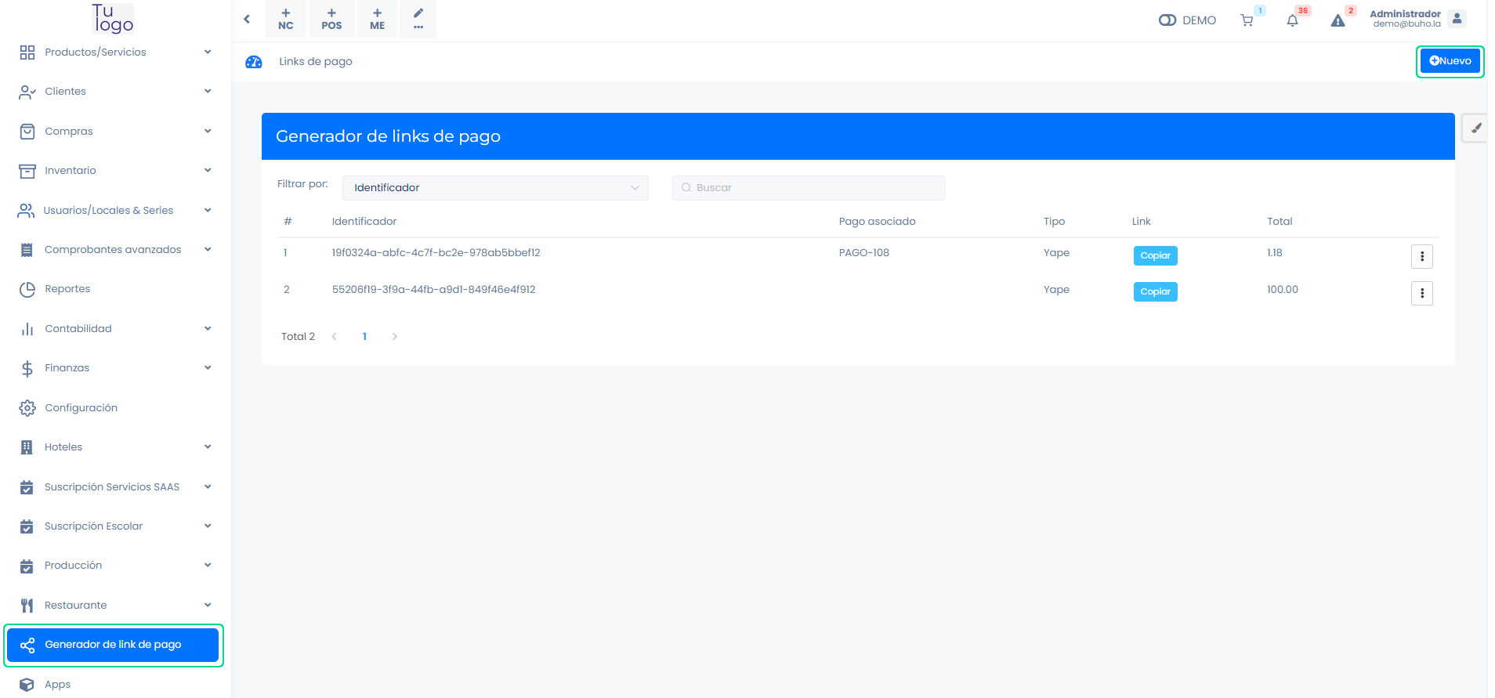Screen dimensions: 1495x698
Task: Click the warning alerts triangle icon
Action: click(1338, 20)
